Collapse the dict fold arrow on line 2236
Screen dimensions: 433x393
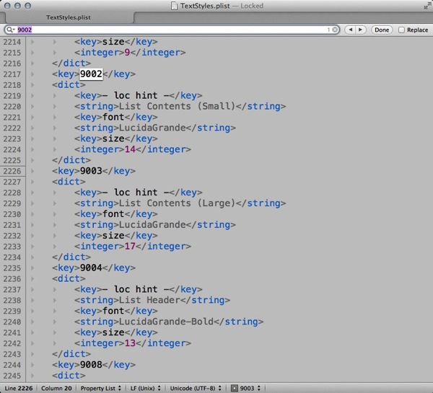[32, 279]
